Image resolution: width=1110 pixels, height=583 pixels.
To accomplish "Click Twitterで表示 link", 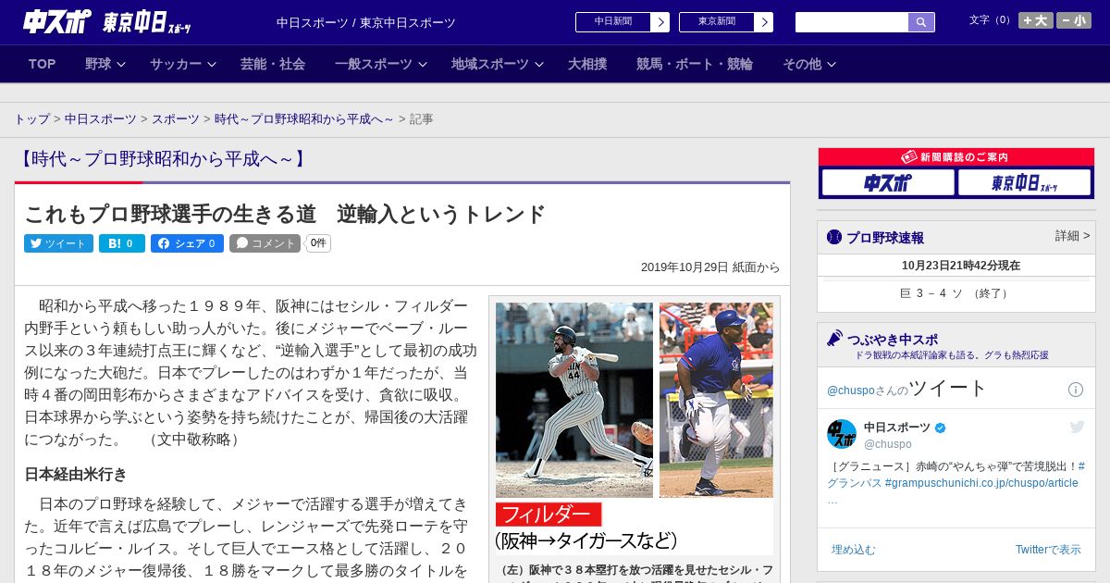I will click(x=1048, y=550).
